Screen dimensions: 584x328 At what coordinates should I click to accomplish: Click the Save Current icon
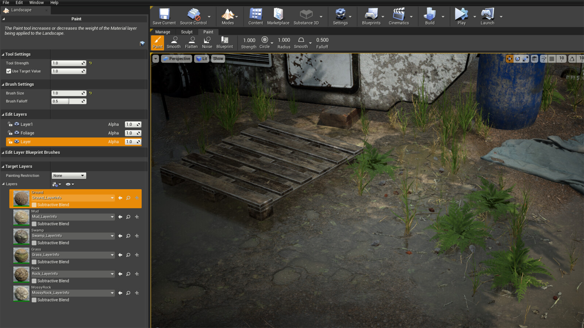point(164,15)
